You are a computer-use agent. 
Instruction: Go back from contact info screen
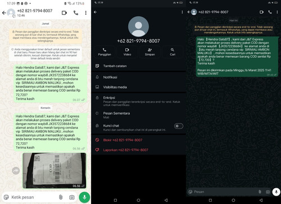point(96,12)
